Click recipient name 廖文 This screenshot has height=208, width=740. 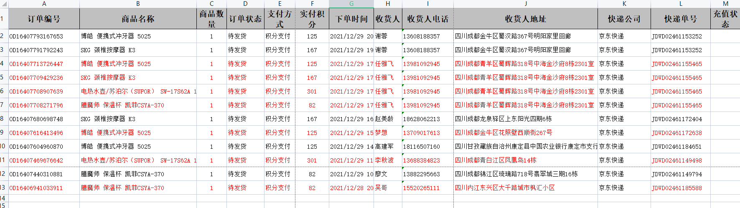click(381, 174)
